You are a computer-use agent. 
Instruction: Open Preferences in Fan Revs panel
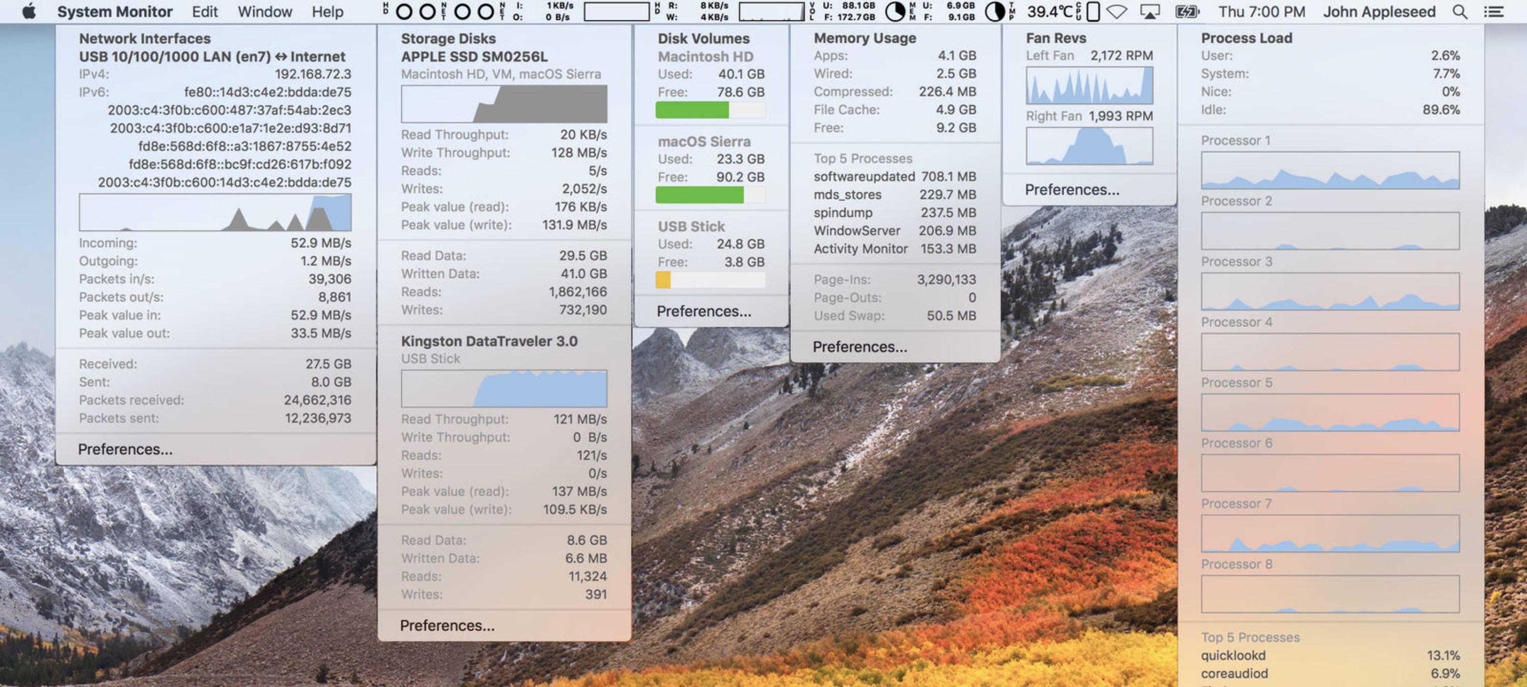pos(1072,189)
